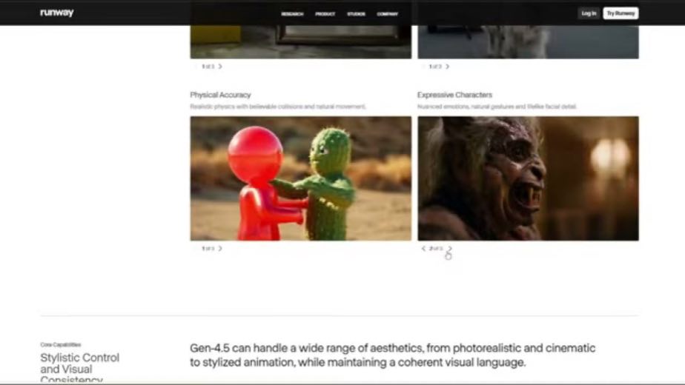Click the Realistic physics description text

click(278, 107)
